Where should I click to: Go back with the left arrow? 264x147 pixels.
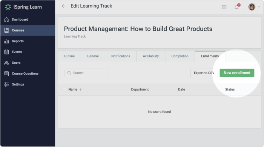[63, 6]
